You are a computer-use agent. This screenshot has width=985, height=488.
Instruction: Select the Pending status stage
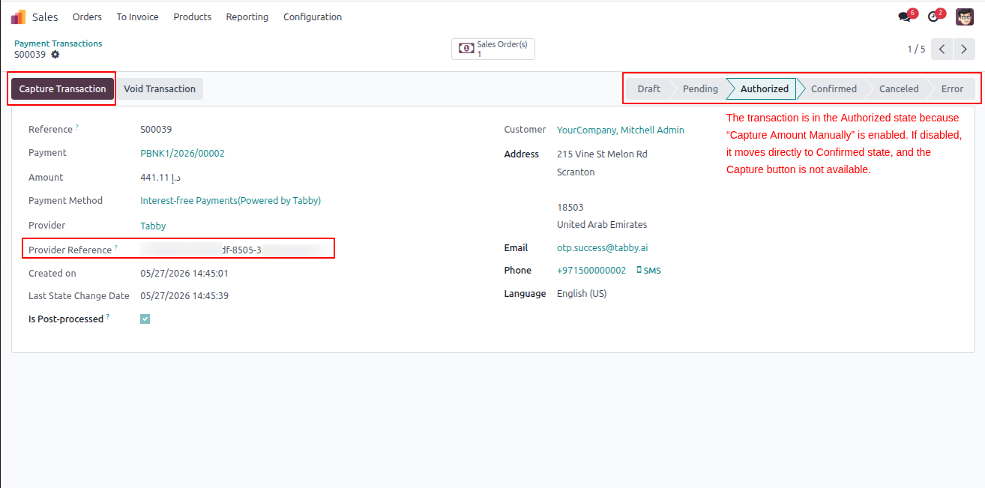tap(700, 88)
